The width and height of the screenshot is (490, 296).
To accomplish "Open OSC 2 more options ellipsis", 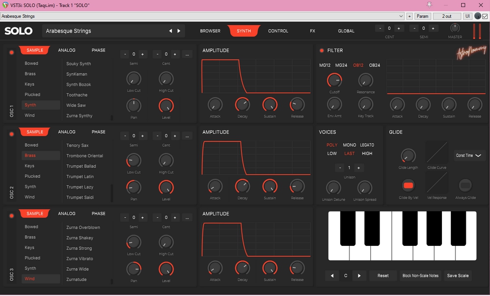I will click(x=187, y=136).
